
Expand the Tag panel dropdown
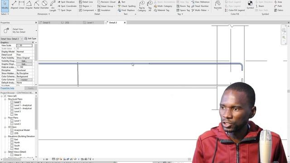point(180,14)
